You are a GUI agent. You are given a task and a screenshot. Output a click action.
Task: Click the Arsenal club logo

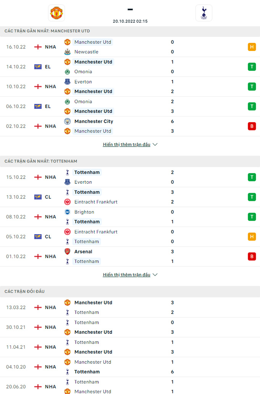tap(67, 251)
